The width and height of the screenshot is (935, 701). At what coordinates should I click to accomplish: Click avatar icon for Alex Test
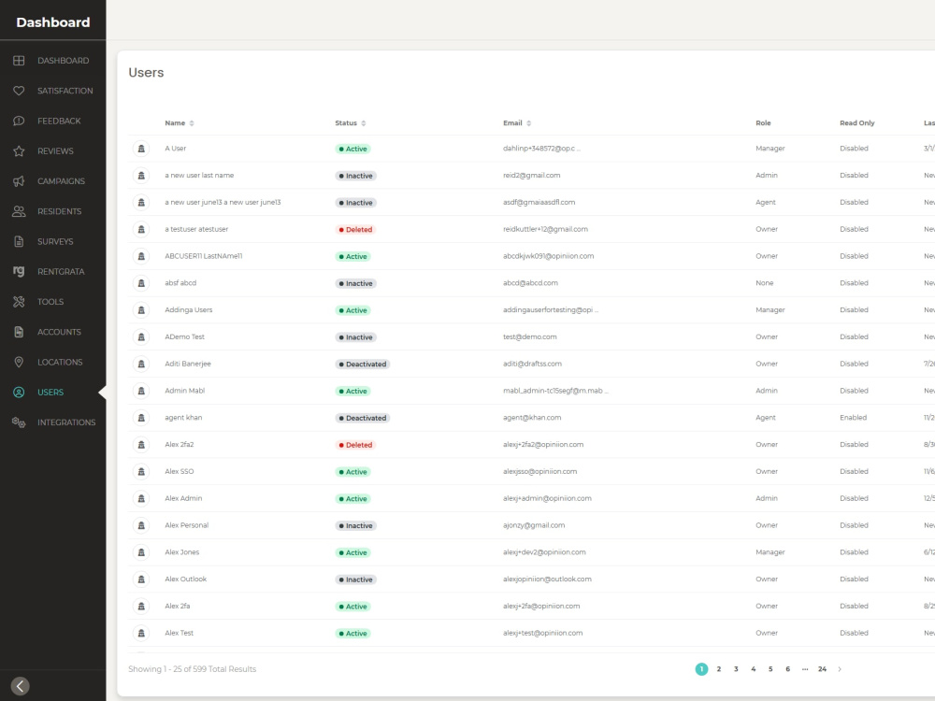141,633
